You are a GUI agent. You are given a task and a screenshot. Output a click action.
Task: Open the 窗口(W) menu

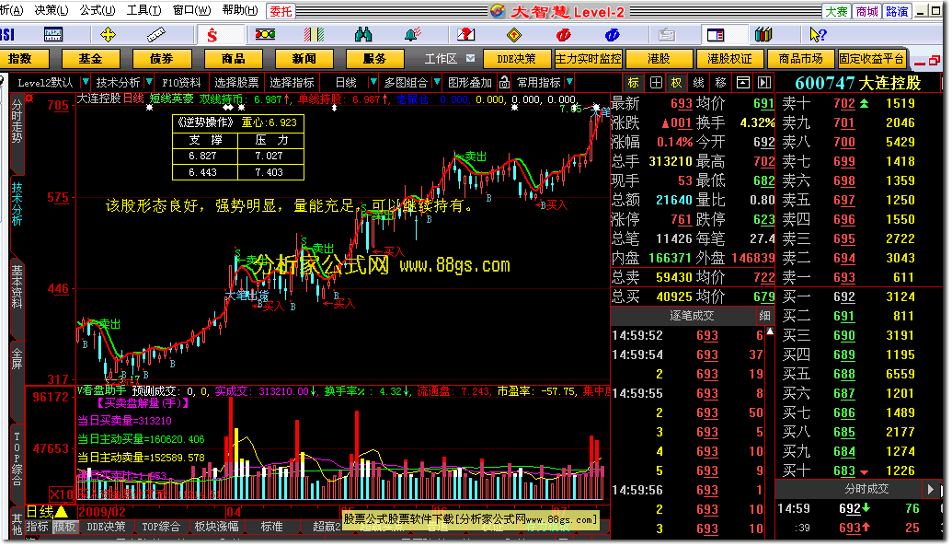(192, 10)
